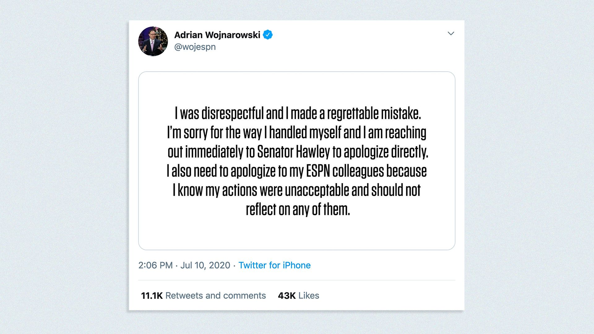Click the display name Adrian Wojnarowski
The image size is (594, 334).
pyautogui.click(x=217, y=35)
